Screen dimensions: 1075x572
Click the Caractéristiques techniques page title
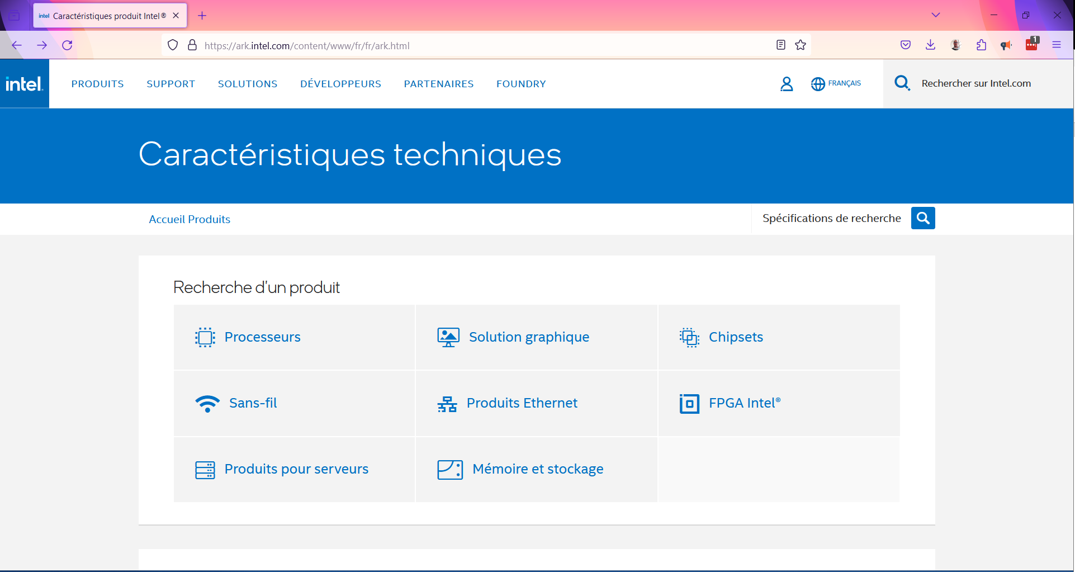pyautogui.click(x=350, y=155)
